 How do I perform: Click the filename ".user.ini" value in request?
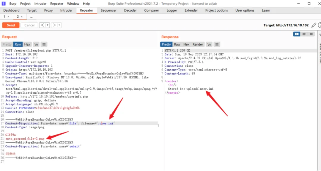(106, 123)
